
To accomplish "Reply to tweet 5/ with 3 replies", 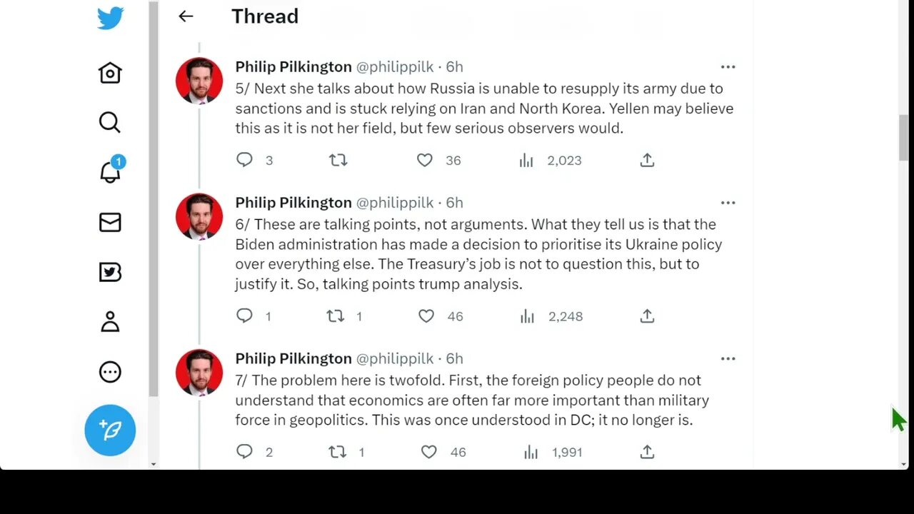I will [x=244, y=161].
